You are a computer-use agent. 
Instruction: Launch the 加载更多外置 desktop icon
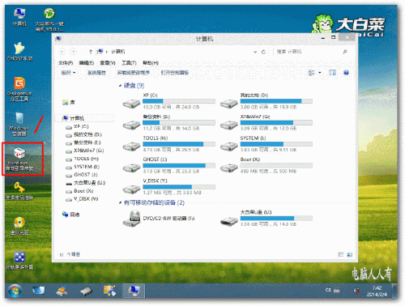pyautogui.click(x=19, y=261)
